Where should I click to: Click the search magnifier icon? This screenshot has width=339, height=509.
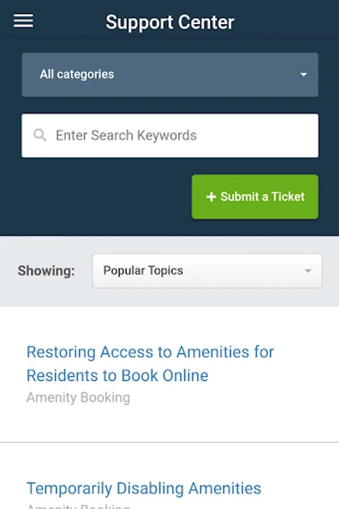pyautogui.click(x=40, y=135)
